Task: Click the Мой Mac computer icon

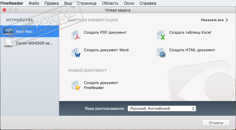Action: pyautogui.click(x=8, y=32)
